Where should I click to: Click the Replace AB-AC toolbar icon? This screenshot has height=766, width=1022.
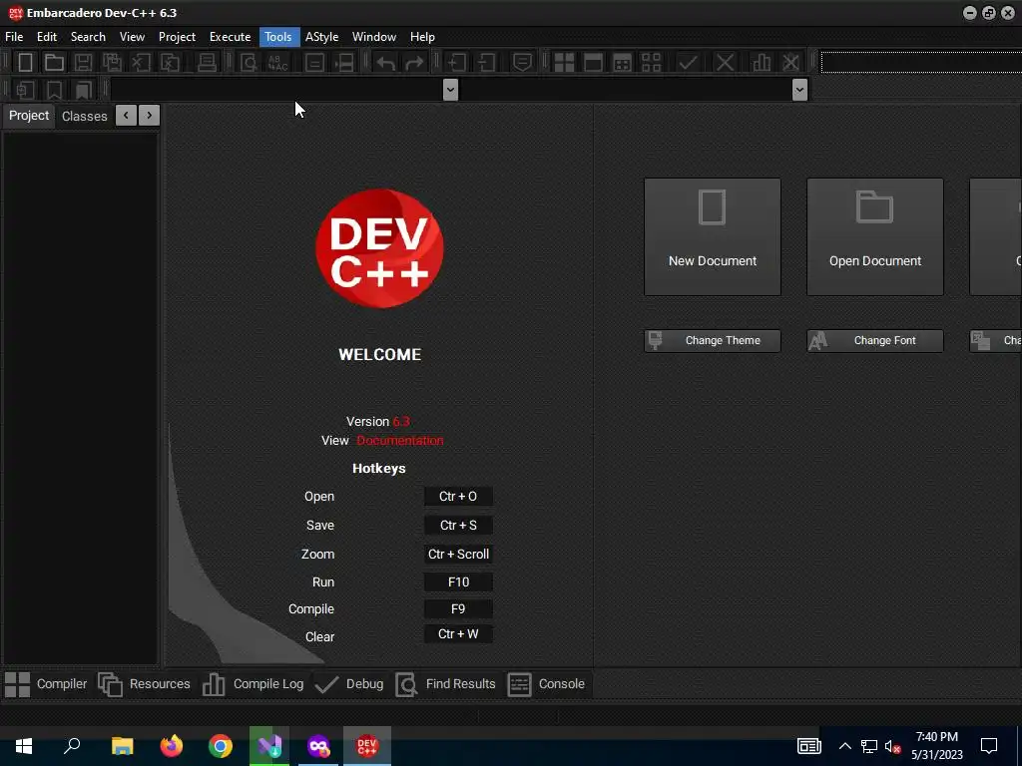pyautogui.click(x=277, y=63)
